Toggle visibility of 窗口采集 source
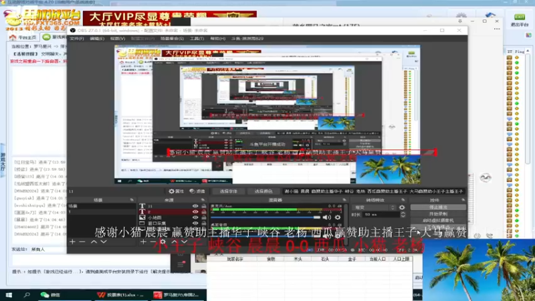Viewport: 535px width, 301px height. [195, 223]
